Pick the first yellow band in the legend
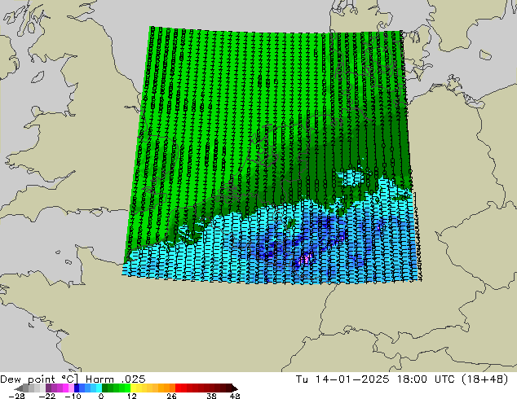This screenshot has height=399, width=517. tap(133, 388)
